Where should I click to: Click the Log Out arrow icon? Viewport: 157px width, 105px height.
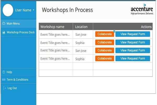(4, 88)
